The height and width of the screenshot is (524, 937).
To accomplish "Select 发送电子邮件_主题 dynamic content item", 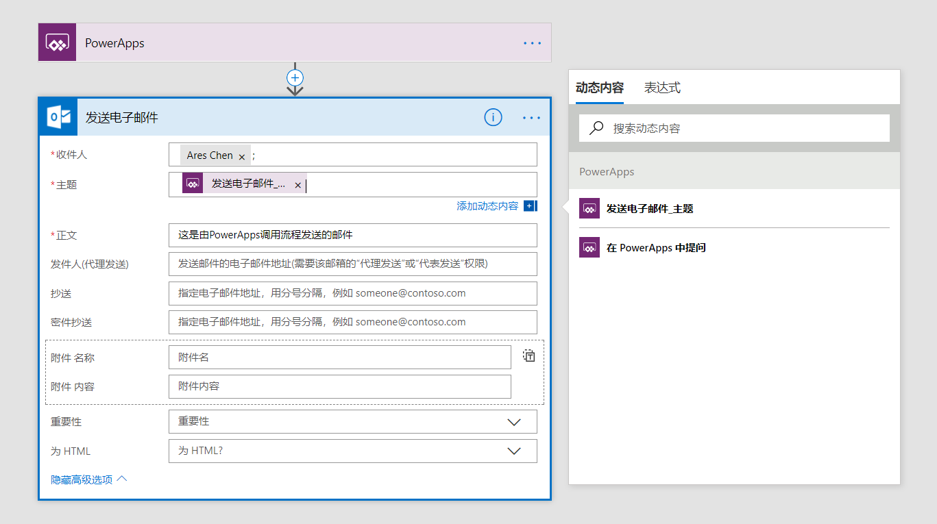I will coord(649,209).
